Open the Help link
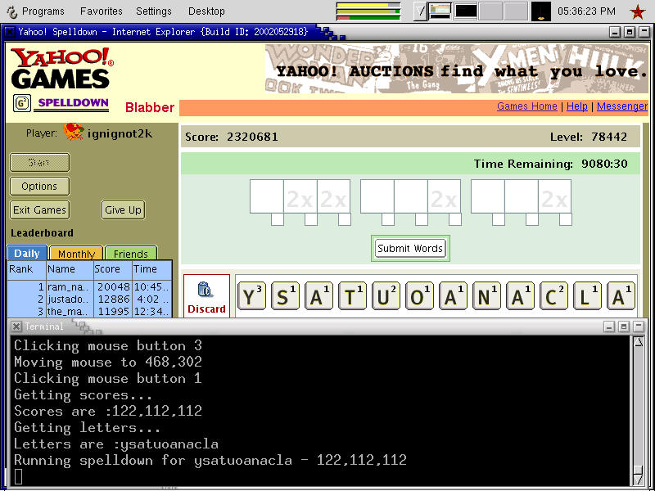Image resolution: width=655 pixels, height=491 pixels. click(577, 106)
